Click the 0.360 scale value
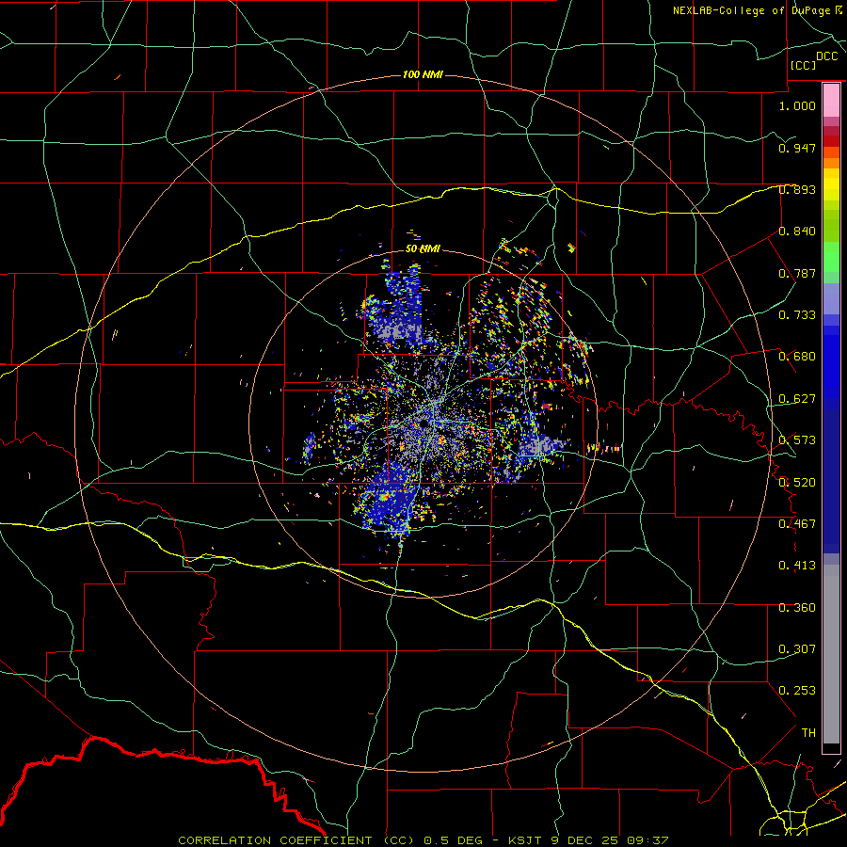Screen dimensions: 847x847 797,608
